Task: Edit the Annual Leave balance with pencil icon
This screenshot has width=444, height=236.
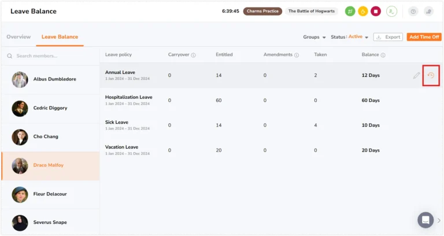Action: (x=416, y=75)
